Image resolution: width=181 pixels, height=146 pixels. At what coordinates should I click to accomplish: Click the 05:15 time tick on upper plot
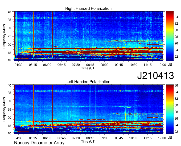(x=33, y=65)
